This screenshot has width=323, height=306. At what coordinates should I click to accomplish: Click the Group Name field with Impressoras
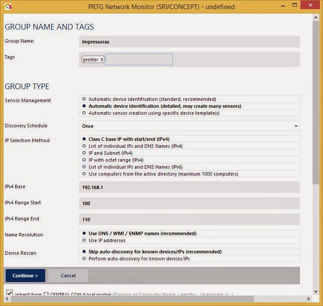click(189, 42)
